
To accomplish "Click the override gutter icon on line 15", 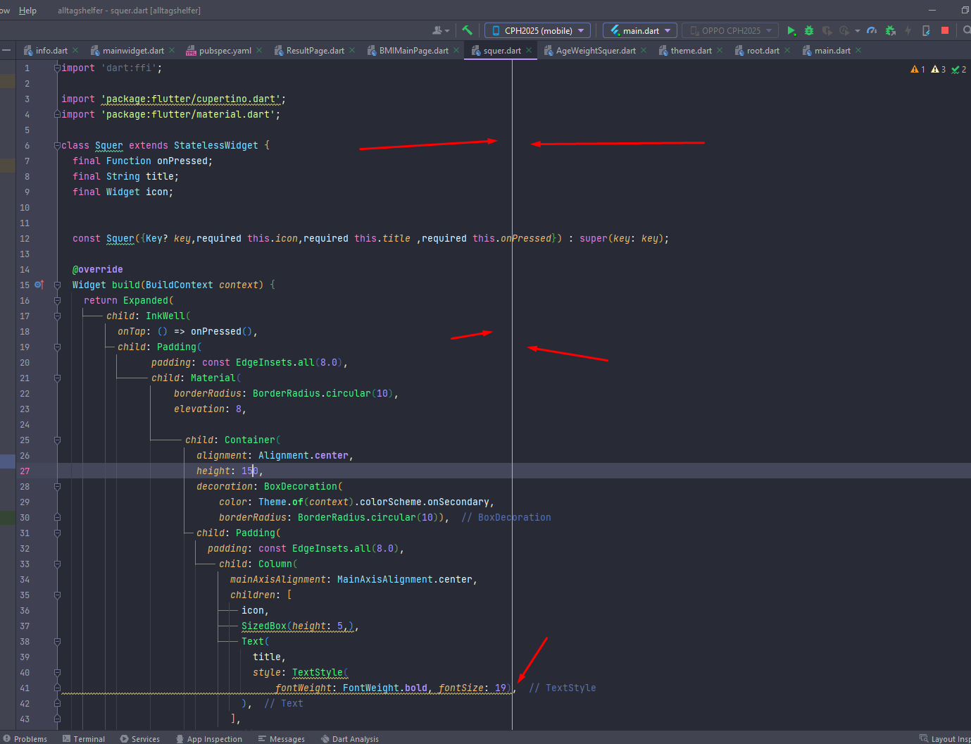I will pyautogui.click(x=39, y=285).
